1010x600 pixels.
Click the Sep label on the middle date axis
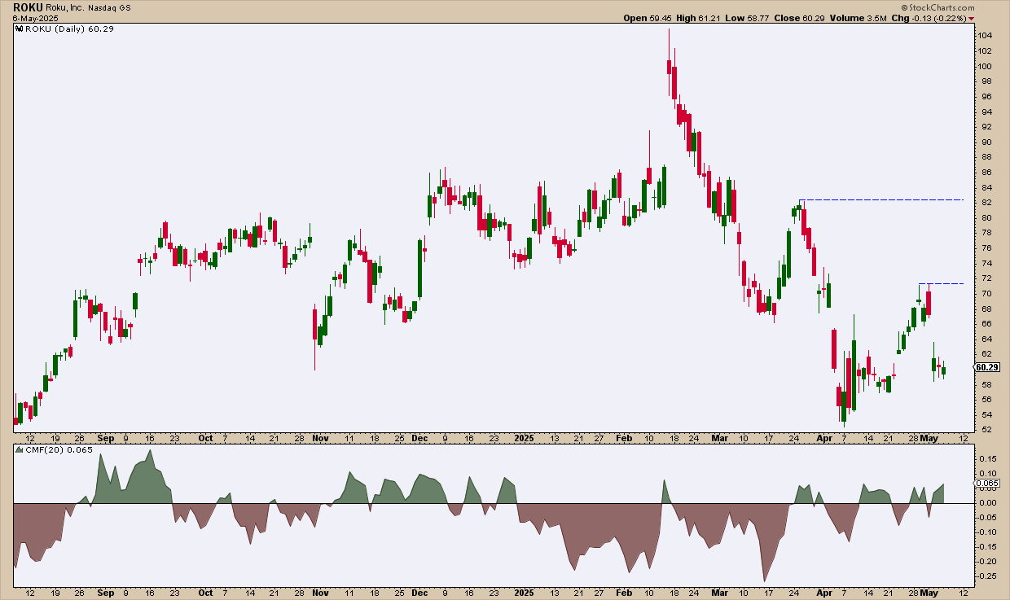pyautogui.click(x=105, y=437)
